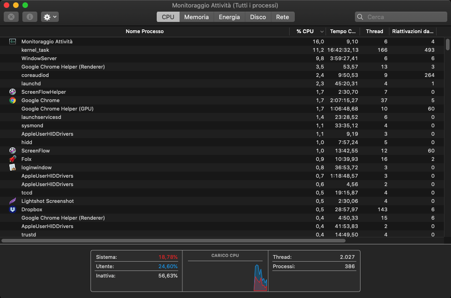Click the Thread total 2.027
The width and height of the screenshot is (451, 298).
347,257
